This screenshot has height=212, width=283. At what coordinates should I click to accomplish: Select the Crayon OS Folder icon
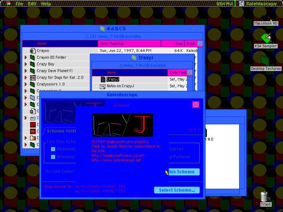32,58
